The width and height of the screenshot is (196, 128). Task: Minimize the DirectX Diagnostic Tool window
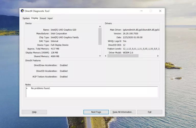(x=141, y=11)
